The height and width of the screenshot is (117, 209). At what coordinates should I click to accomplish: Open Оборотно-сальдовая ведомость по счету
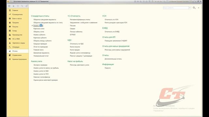(x=48, y=22)
